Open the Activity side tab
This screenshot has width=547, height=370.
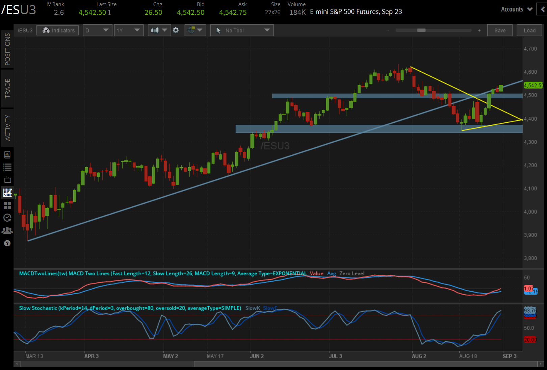7,127
